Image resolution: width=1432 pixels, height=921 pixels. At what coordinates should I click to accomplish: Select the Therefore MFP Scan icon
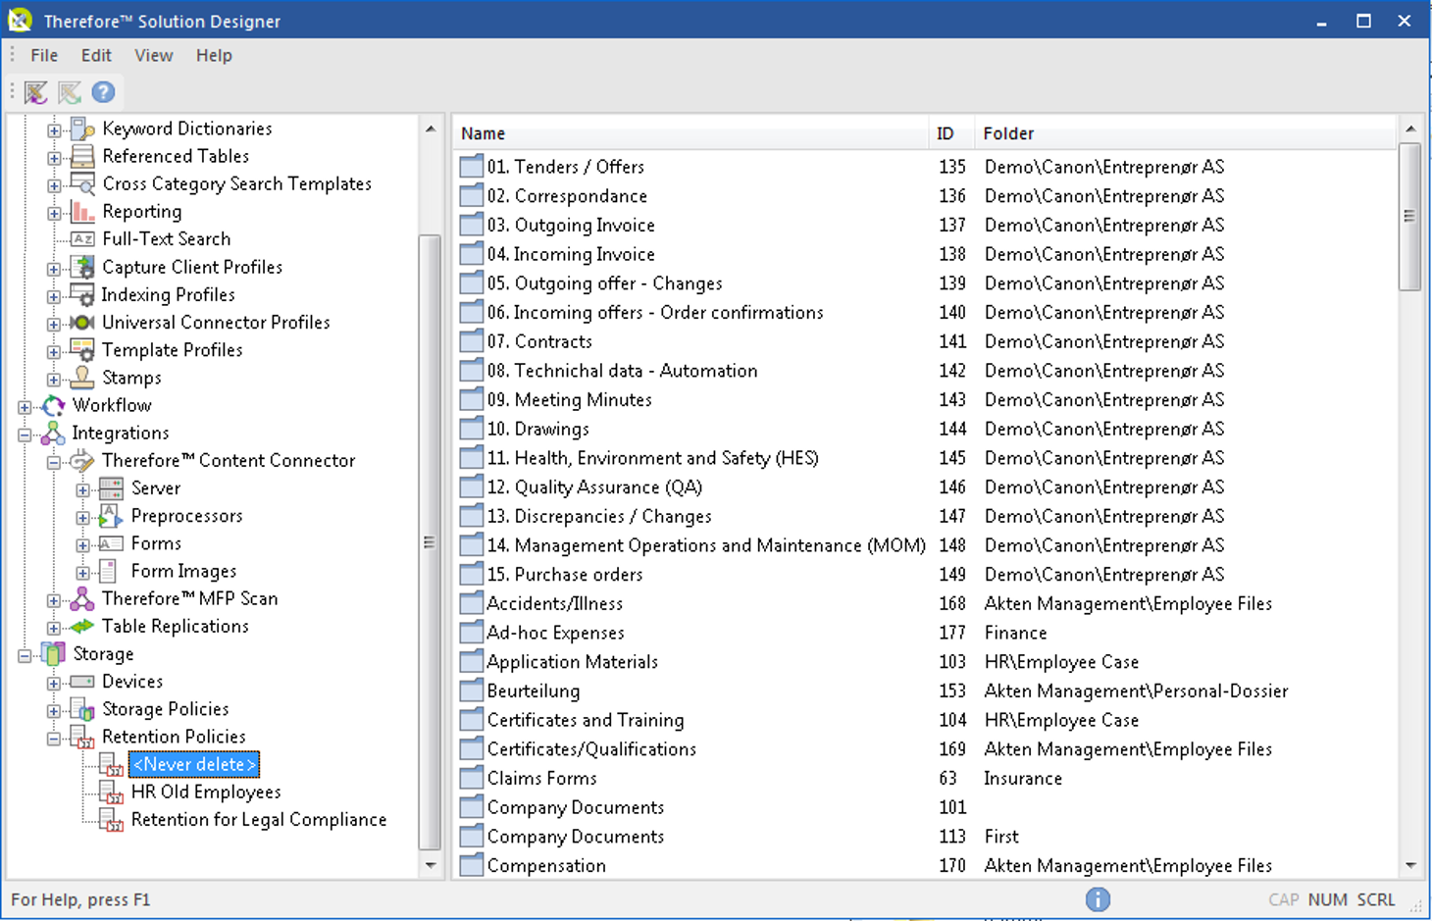point(82,598)
